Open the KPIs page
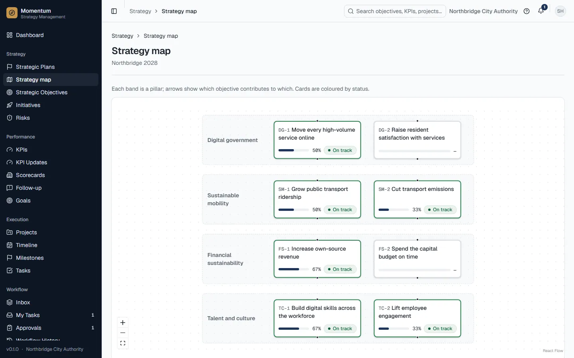The width and height of the screenshot is (574, 358). pyautogui.click(x=51, y=150)
